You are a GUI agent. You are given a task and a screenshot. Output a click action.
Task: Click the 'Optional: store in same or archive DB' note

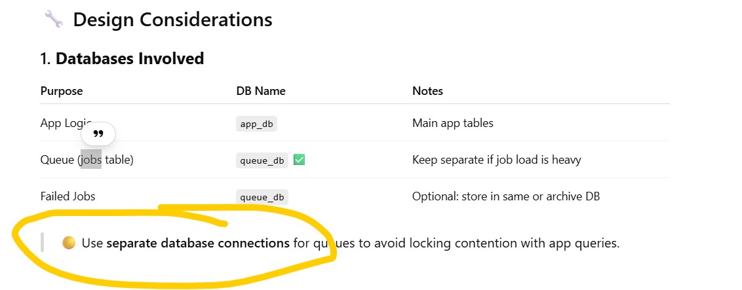point(506,196)
